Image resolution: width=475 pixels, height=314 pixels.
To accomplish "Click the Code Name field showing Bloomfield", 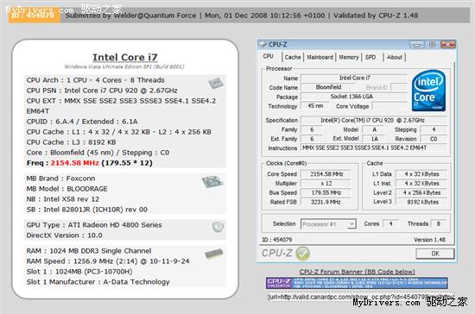I will (329, 87).
